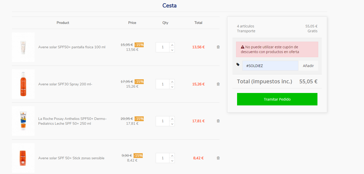Decrease quantity of Avene SPF30 Spray
The image size is (364, 174).
[172, 87]
